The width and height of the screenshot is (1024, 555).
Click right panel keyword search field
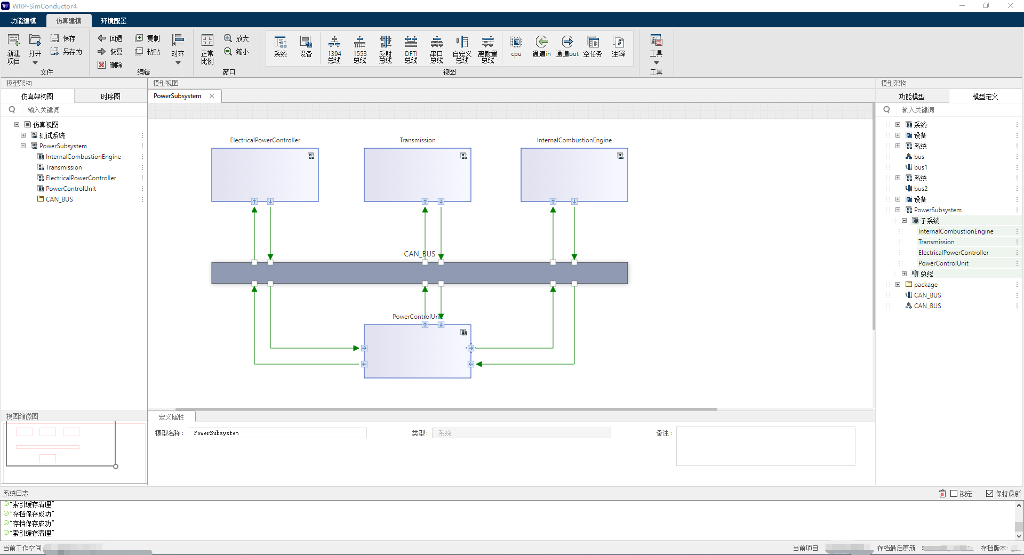[x=960, y=110]
